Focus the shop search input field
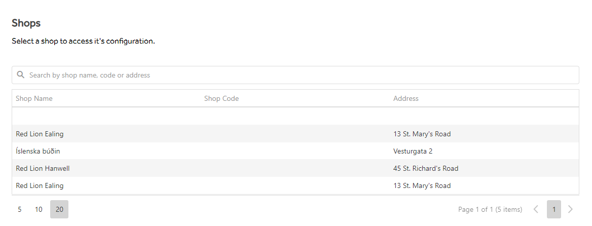The width and height of the screenshot is (592, 226). (x=295, y=75)
